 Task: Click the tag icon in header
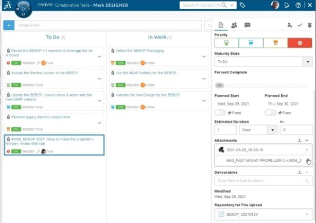242,5
